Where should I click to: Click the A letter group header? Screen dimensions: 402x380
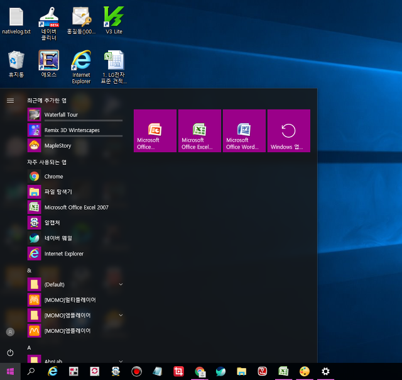coord(29,348)
